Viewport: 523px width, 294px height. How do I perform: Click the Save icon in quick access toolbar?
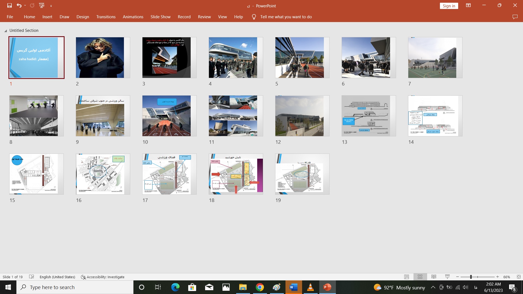click(x=10, y=5)
